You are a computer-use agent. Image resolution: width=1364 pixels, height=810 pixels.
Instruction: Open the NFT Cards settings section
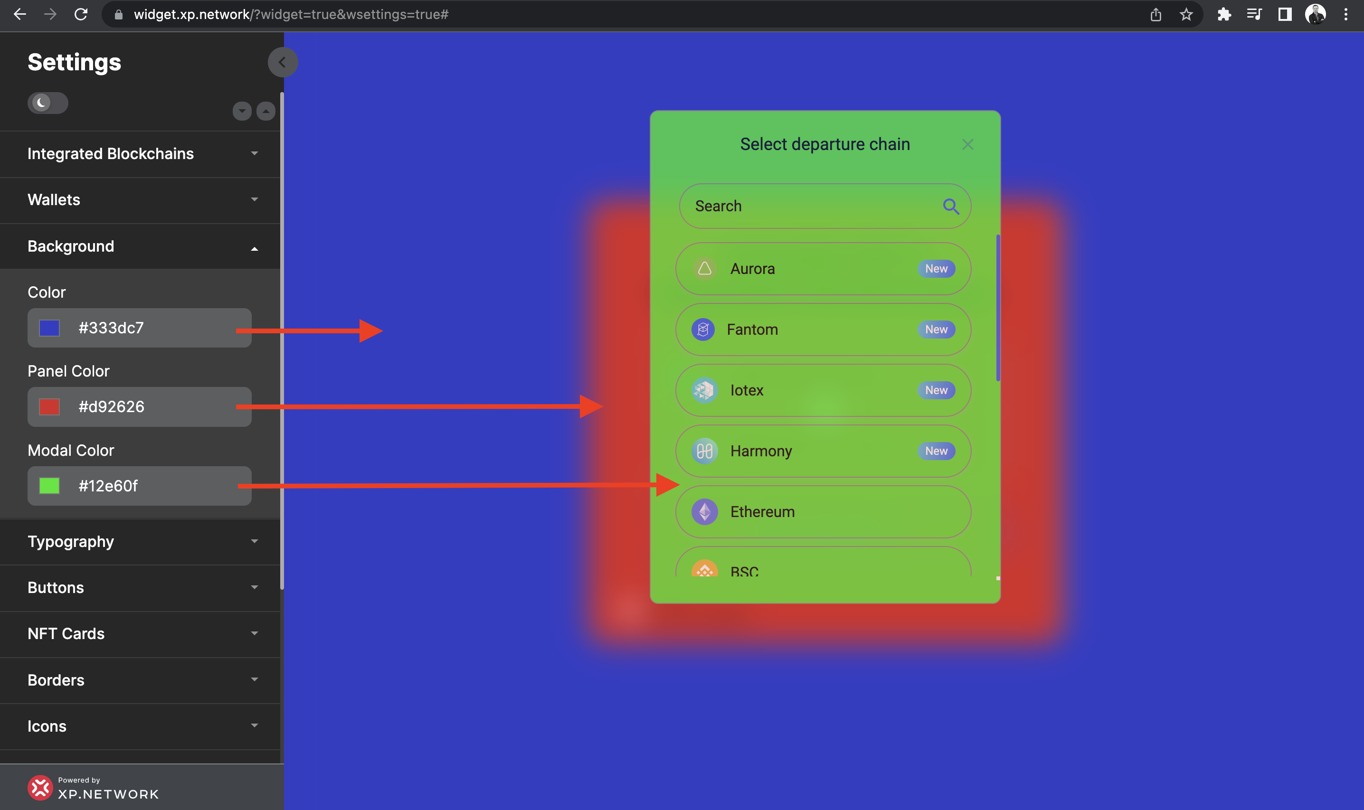(x=140, y=634)
